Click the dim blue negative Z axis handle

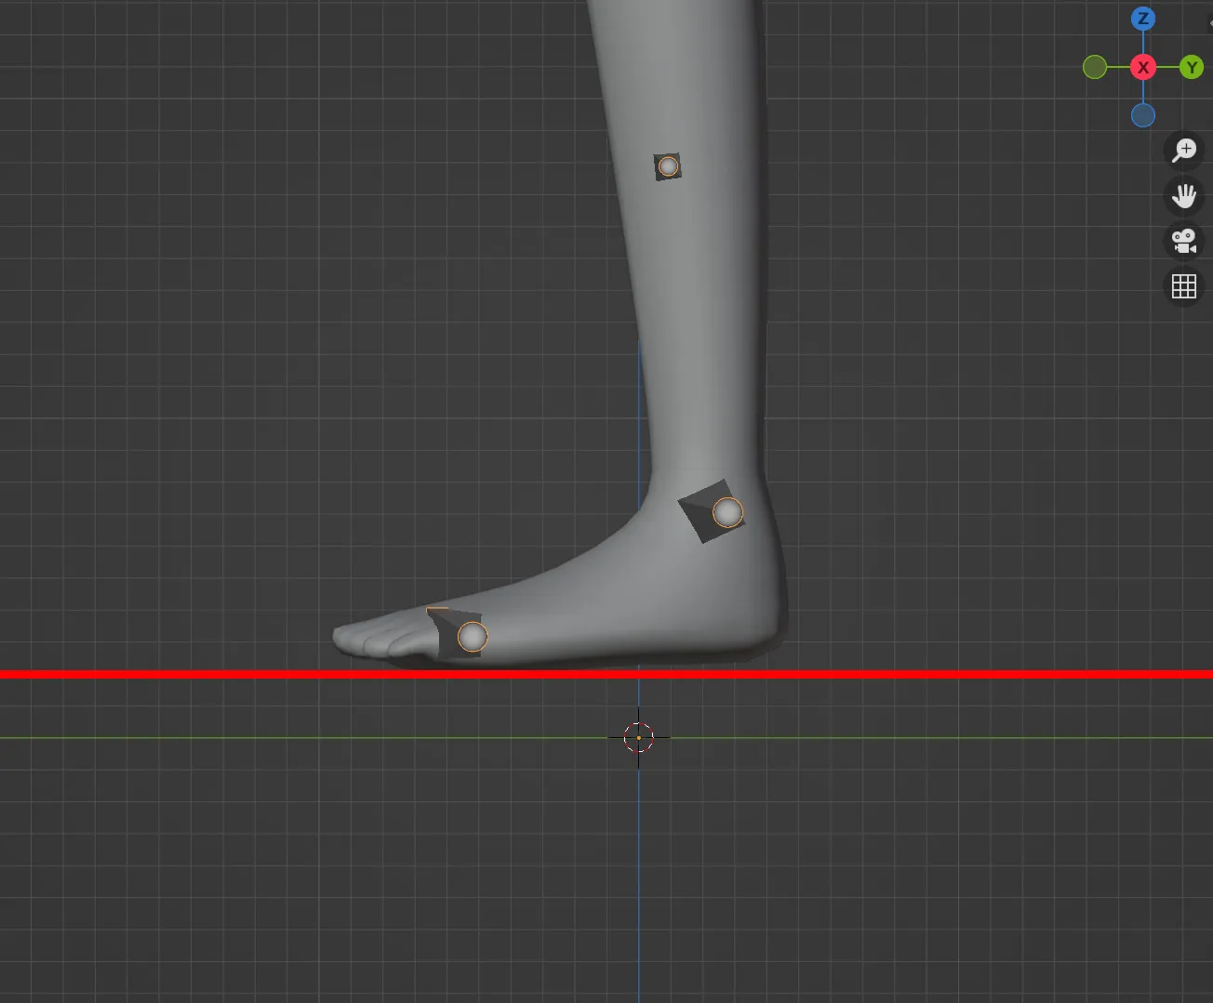1143,115
